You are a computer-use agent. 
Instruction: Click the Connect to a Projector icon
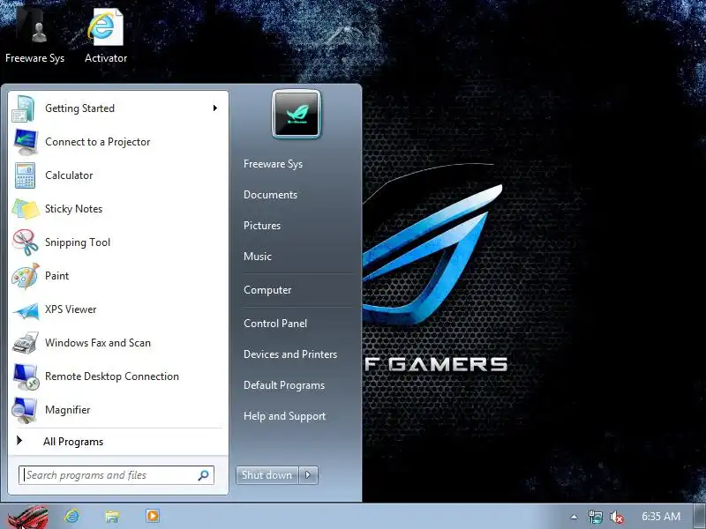(x=26, y=142)
